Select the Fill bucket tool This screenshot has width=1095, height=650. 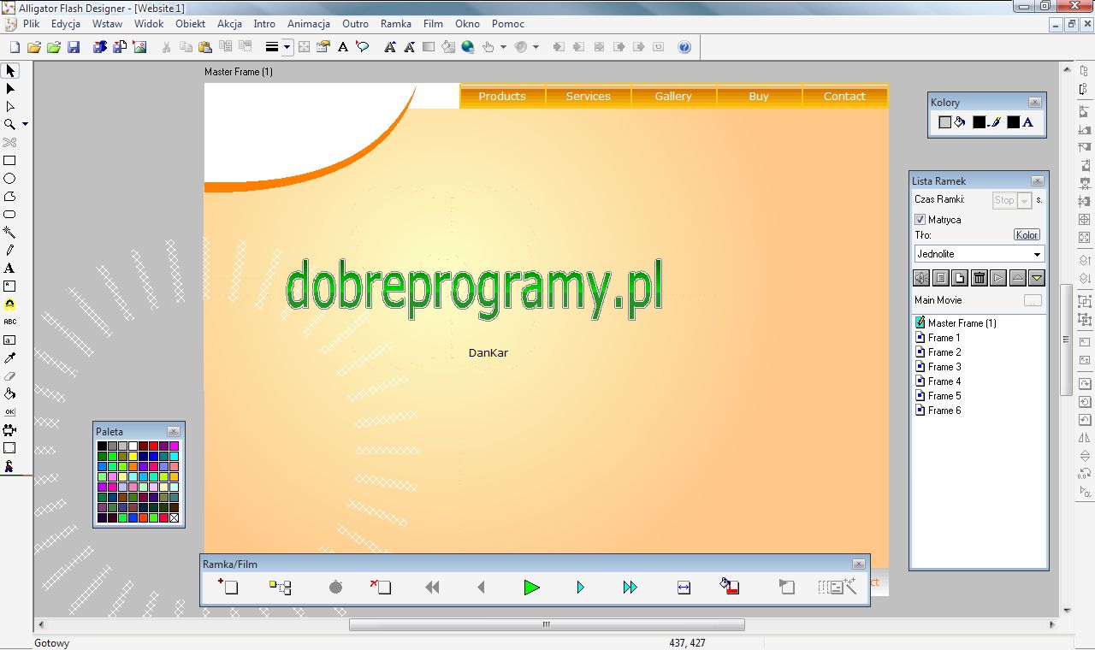[10, 393]
